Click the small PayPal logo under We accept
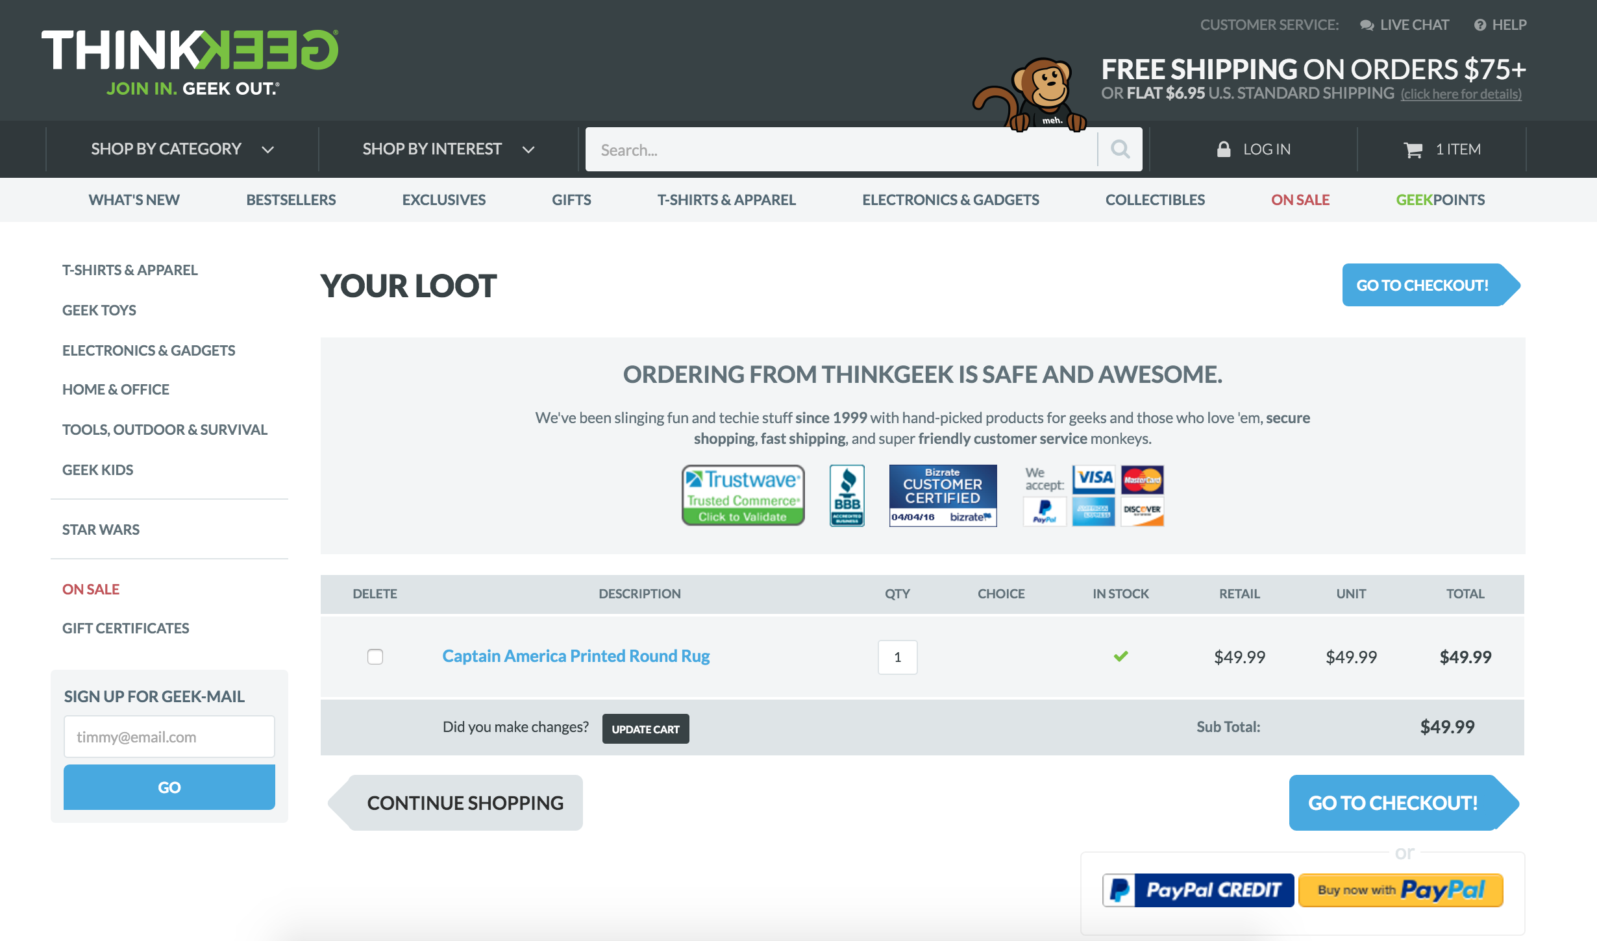1597x941 pixels. click(1045, 511)
